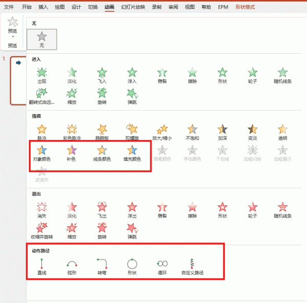Image resolution: width=307 pixels, height=303 pixels.
Task: Apply the 对象颜色 emphasis animation
Action: tap(42, 153)
